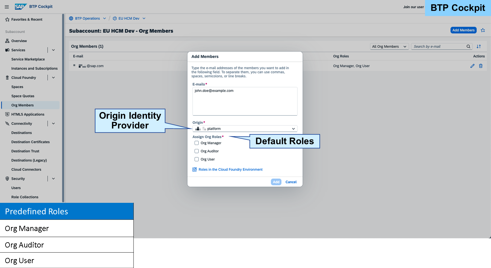
Task: Collapse the Services section chevron
Action: pyautogui.click(x=53, y=50)
